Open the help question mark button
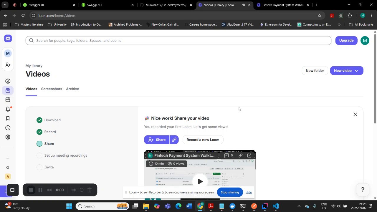Viewport: 377px width, 212px height. click(x=363, y=190)
